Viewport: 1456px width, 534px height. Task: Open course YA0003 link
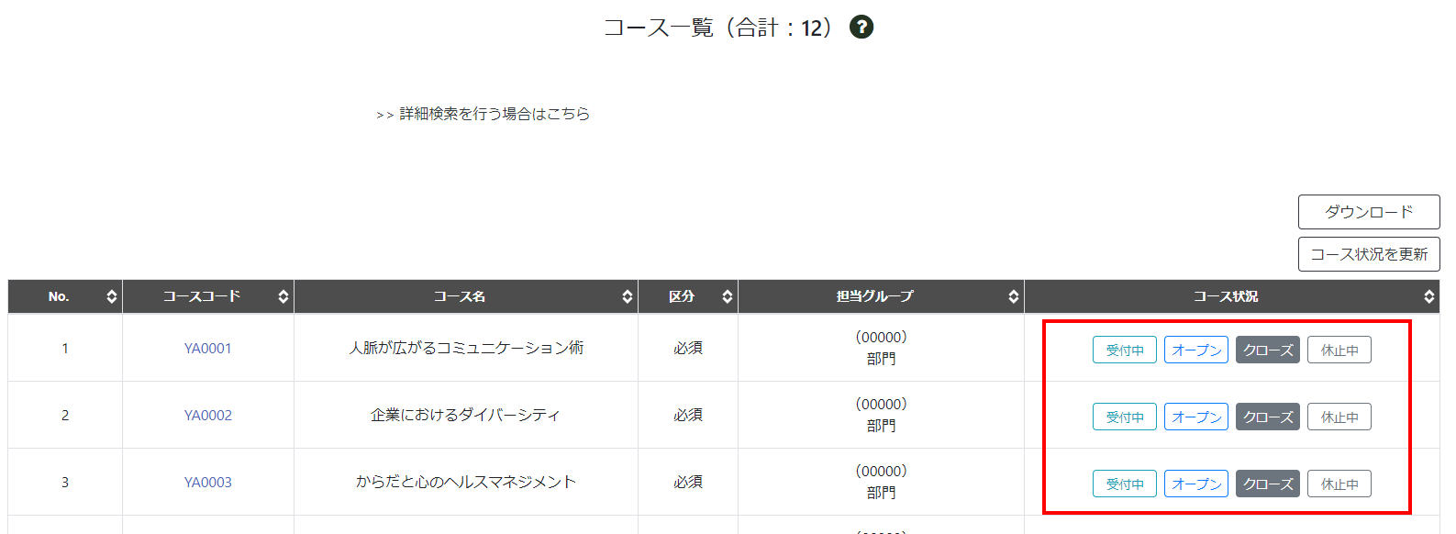click(x=208, y=483)
